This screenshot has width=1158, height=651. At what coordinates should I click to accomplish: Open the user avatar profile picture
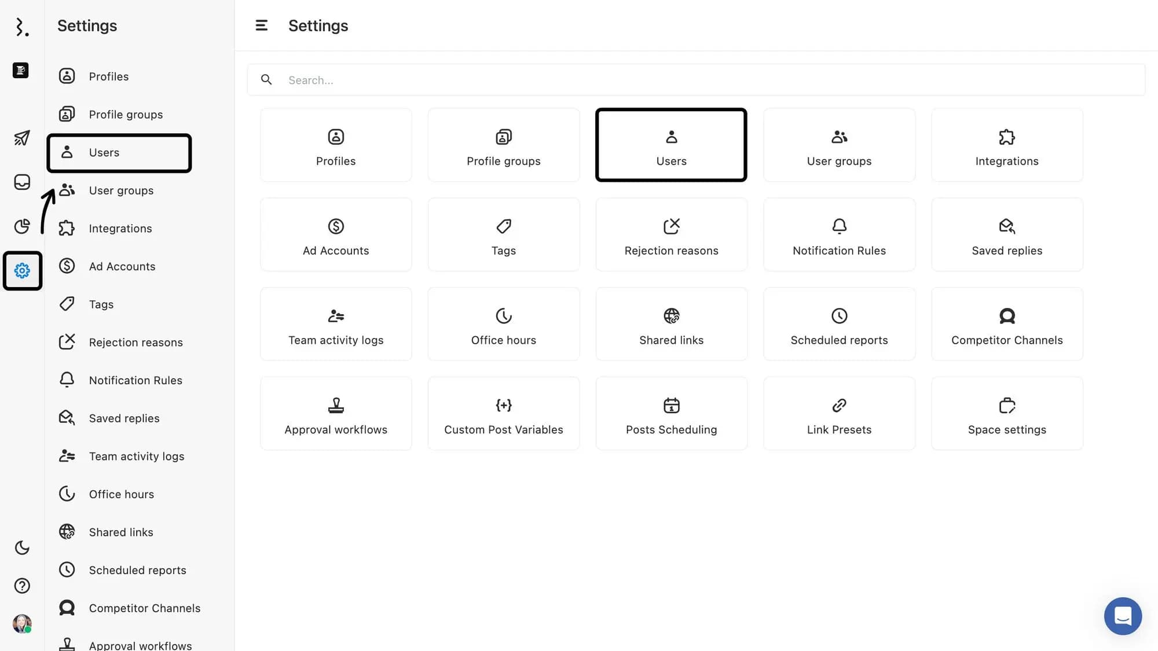pos(22,624)
